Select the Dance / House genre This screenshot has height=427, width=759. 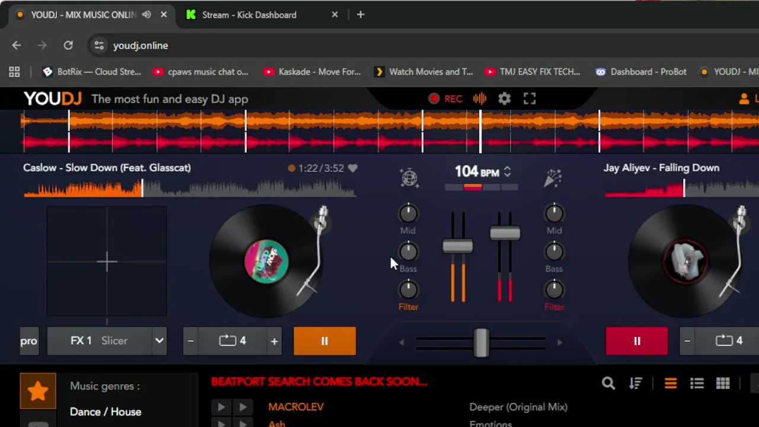click(106, 412)
